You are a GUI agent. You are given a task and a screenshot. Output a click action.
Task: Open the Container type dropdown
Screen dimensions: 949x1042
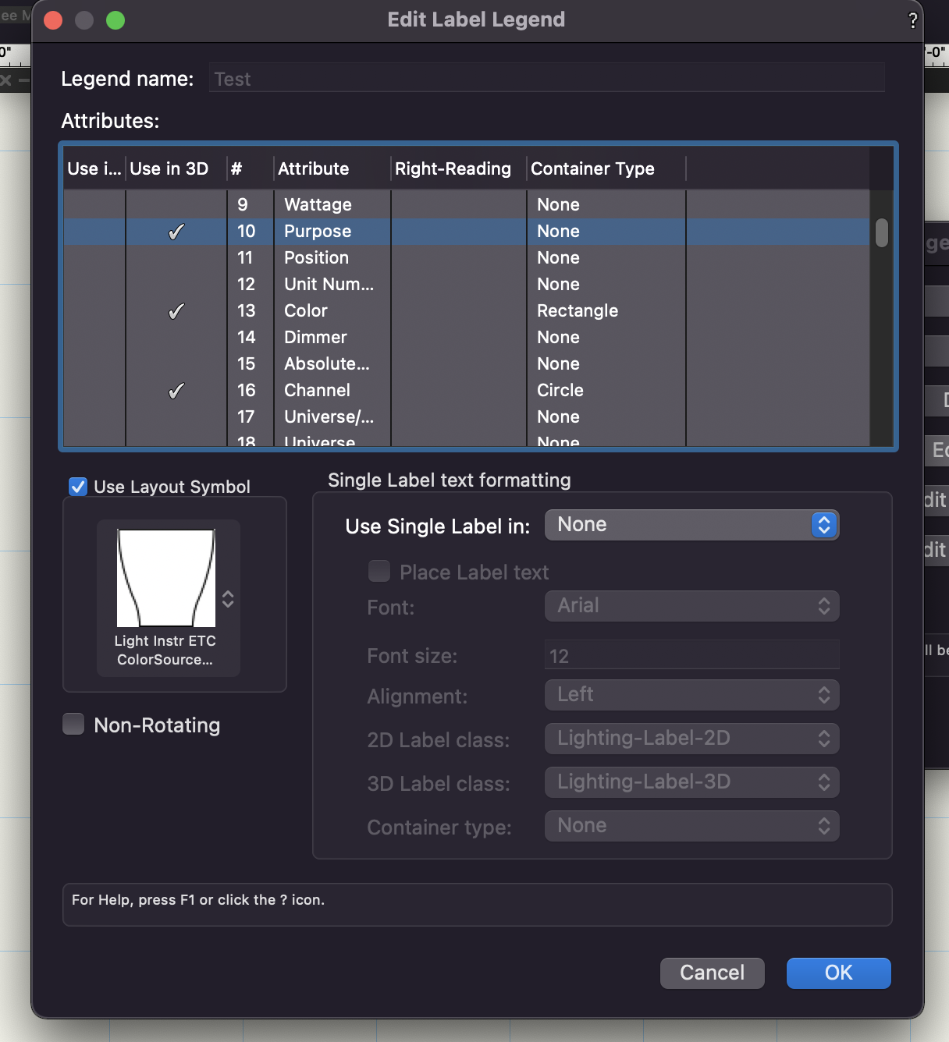pos(691,826)
